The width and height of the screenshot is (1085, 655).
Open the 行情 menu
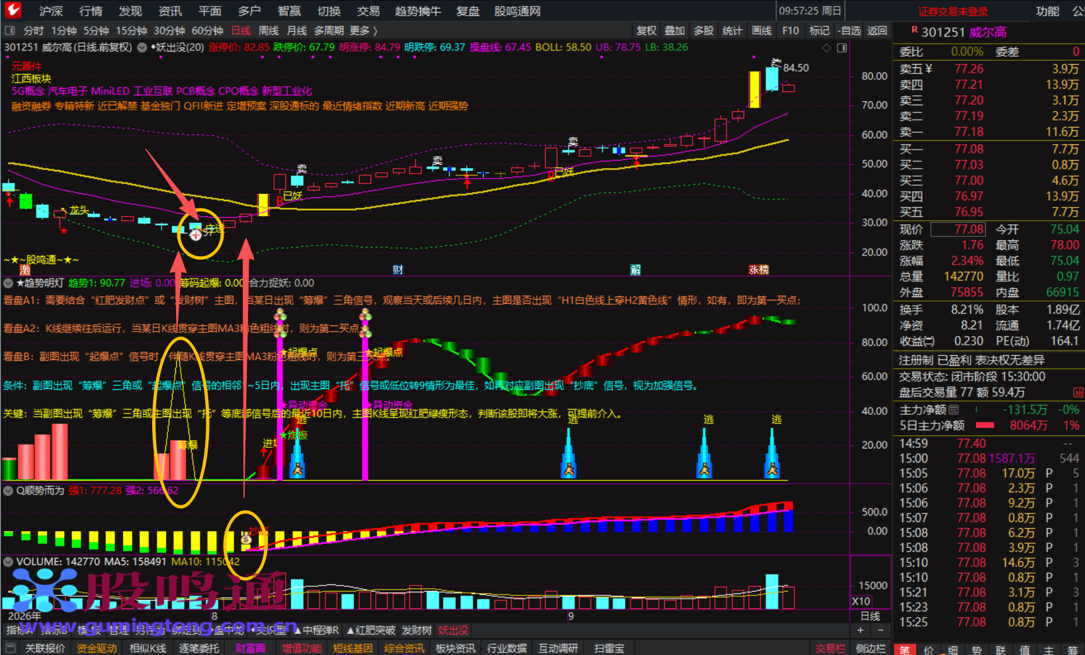[91, 11]
